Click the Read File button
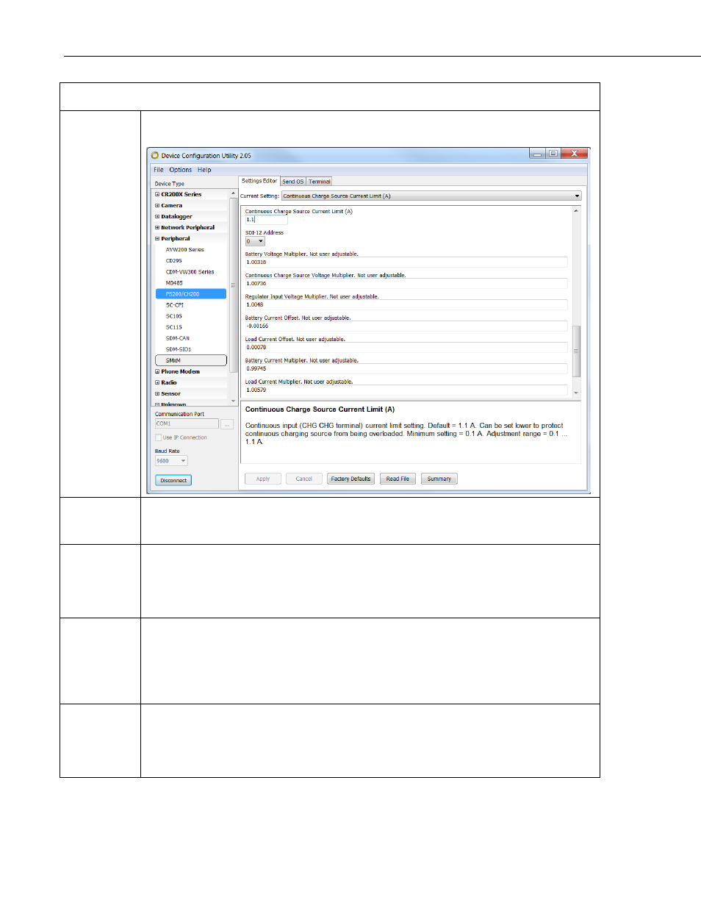701x908 pixels. point(398,479)
